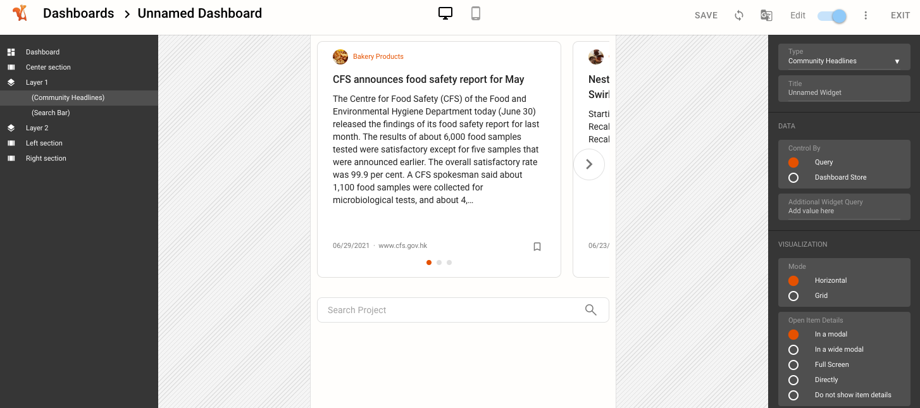Edit the Title Unnamed Widget field

(x=844, y=89)
